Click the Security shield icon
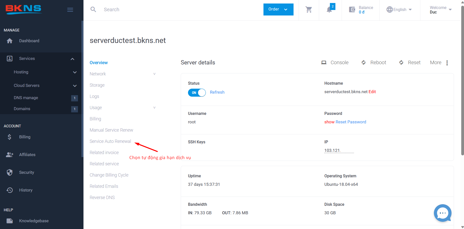This screenshot has height=229, width=464. (10, 172)
